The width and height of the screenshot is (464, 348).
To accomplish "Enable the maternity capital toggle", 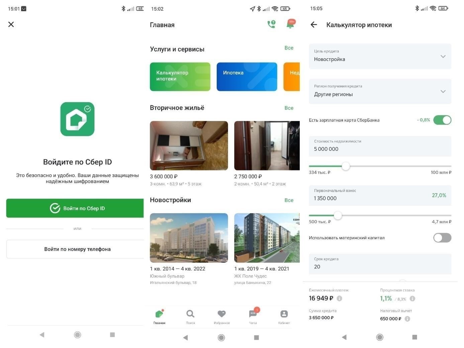I will pyautogui.click(x=442, y=238).
